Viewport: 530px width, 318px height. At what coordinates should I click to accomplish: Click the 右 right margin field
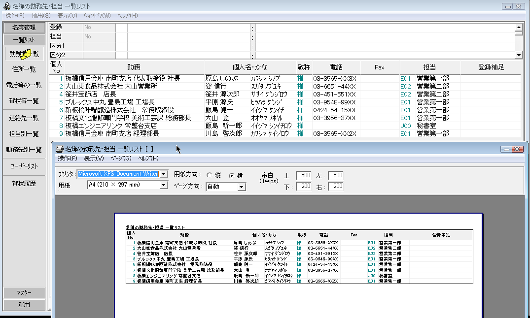pyautogui.click(x=336, y=187)
